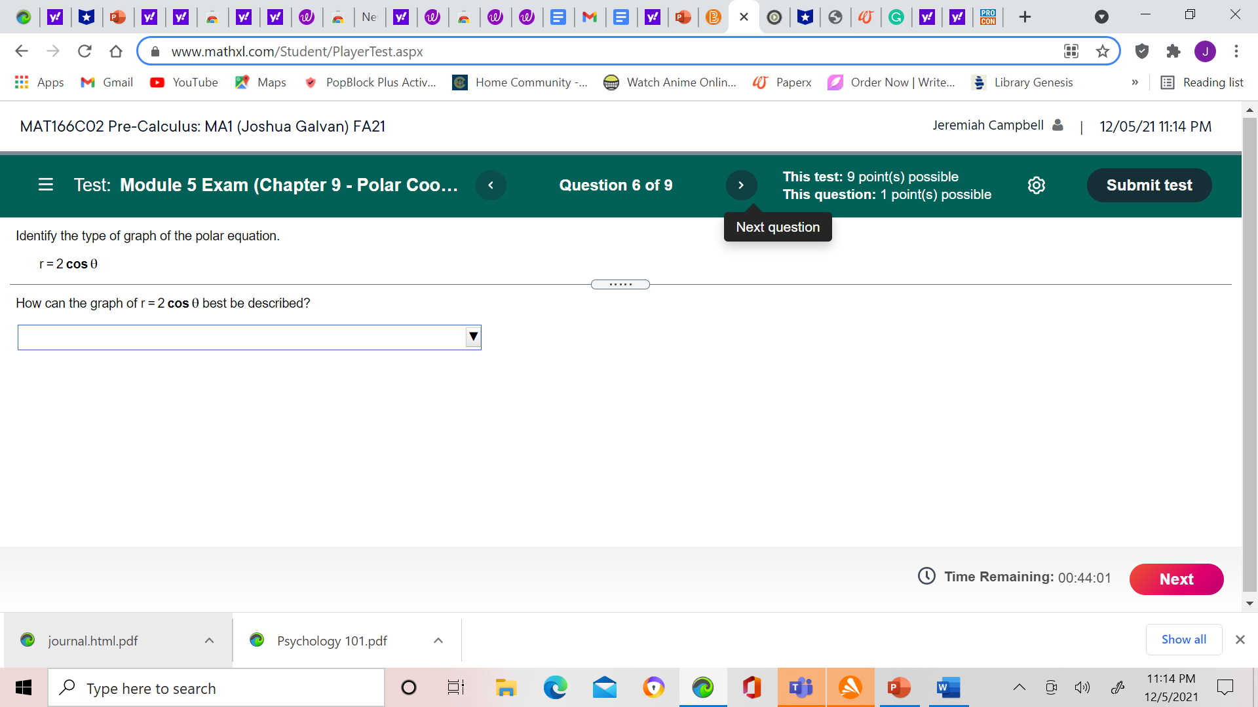This screenshot has width=1258, height=707.
Task: Open Microsoft Teams from the taskbar
Action: [801, 687]
